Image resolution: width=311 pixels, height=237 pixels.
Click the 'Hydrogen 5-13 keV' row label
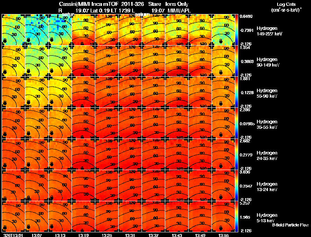coord(267,218)
